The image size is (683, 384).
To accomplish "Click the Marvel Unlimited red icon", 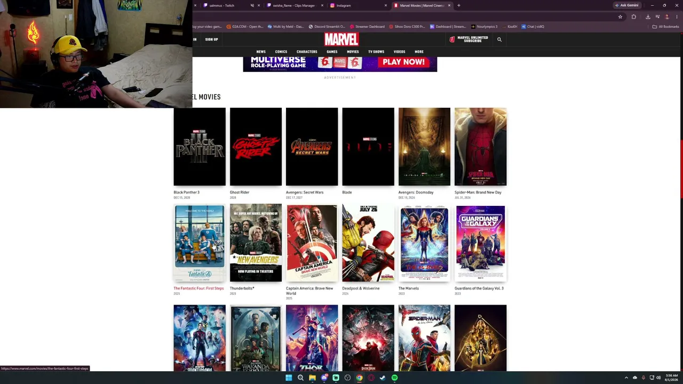I will [452, 39].
